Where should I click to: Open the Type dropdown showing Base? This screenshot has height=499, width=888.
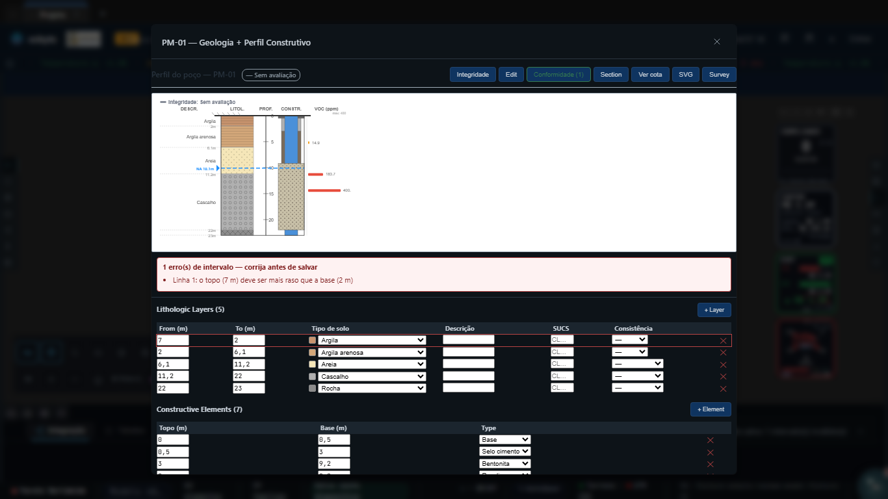[x=505, y=440]
